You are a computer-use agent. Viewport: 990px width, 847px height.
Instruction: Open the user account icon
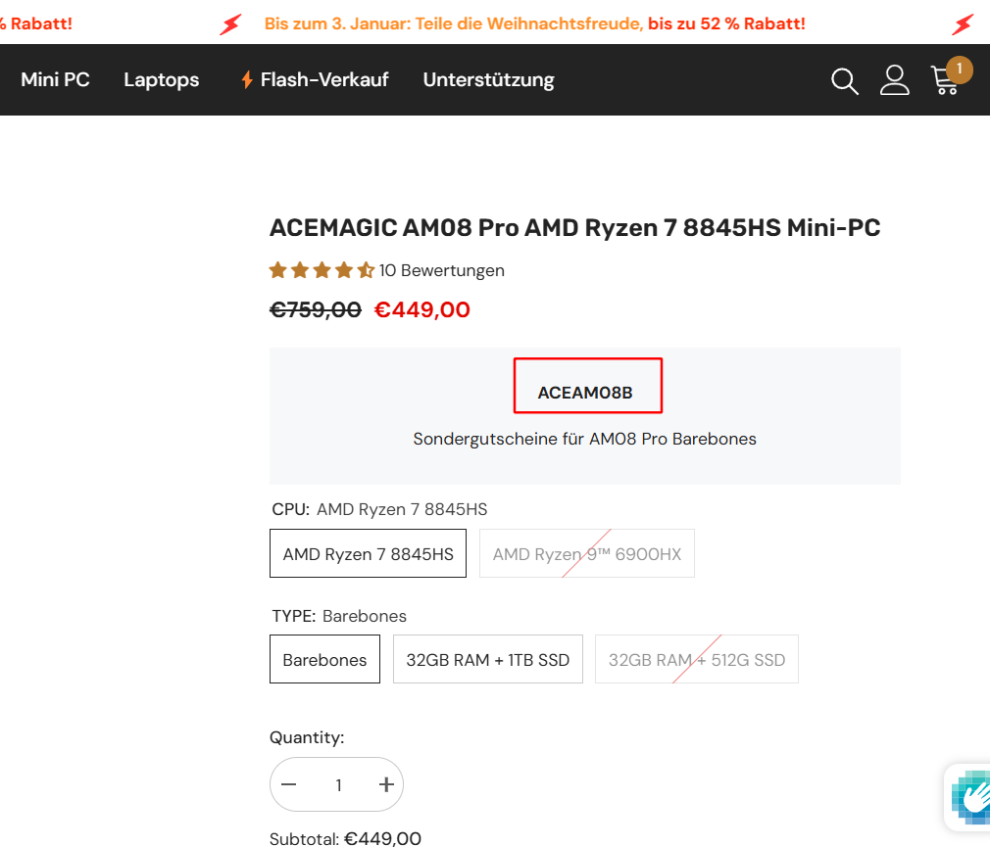coord(894,80)
